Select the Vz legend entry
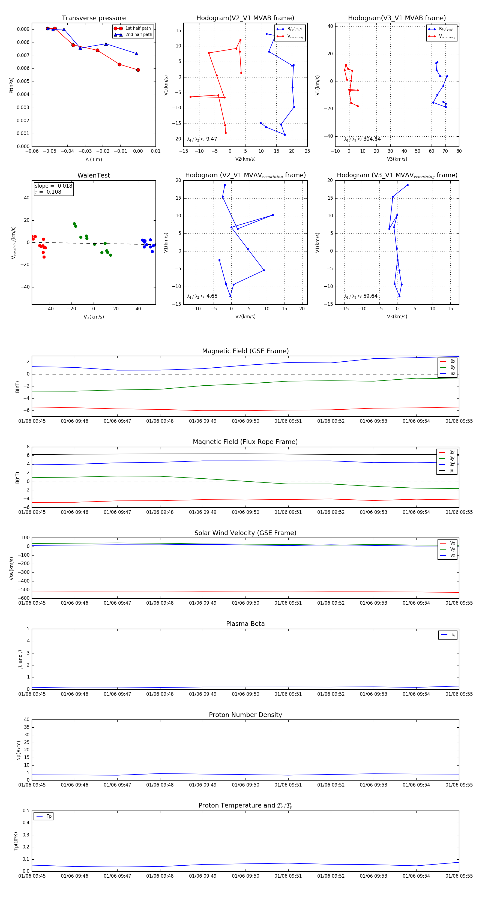Screen dimensions: 491x900 tap(448, 555)
